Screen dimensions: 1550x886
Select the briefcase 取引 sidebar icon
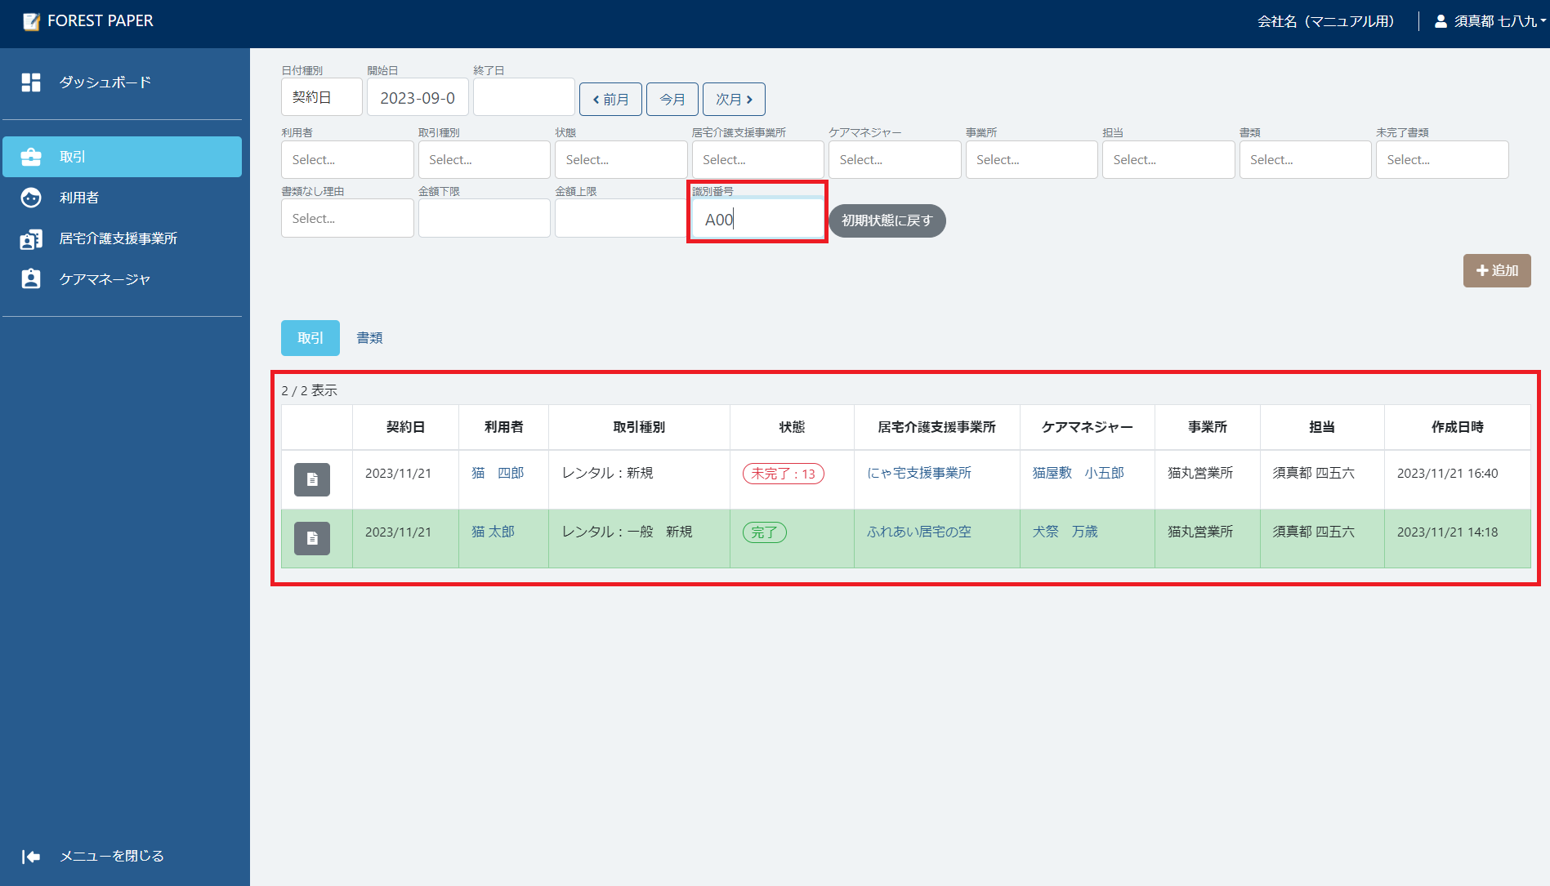click(x=31, y=157)
